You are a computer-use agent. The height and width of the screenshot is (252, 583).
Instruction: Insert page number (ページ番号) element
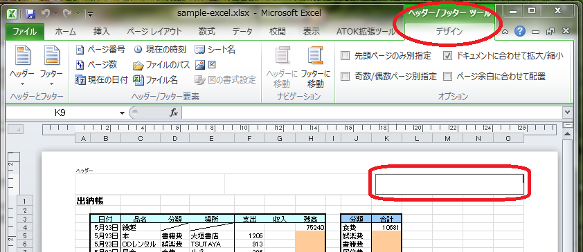(100, 49)
